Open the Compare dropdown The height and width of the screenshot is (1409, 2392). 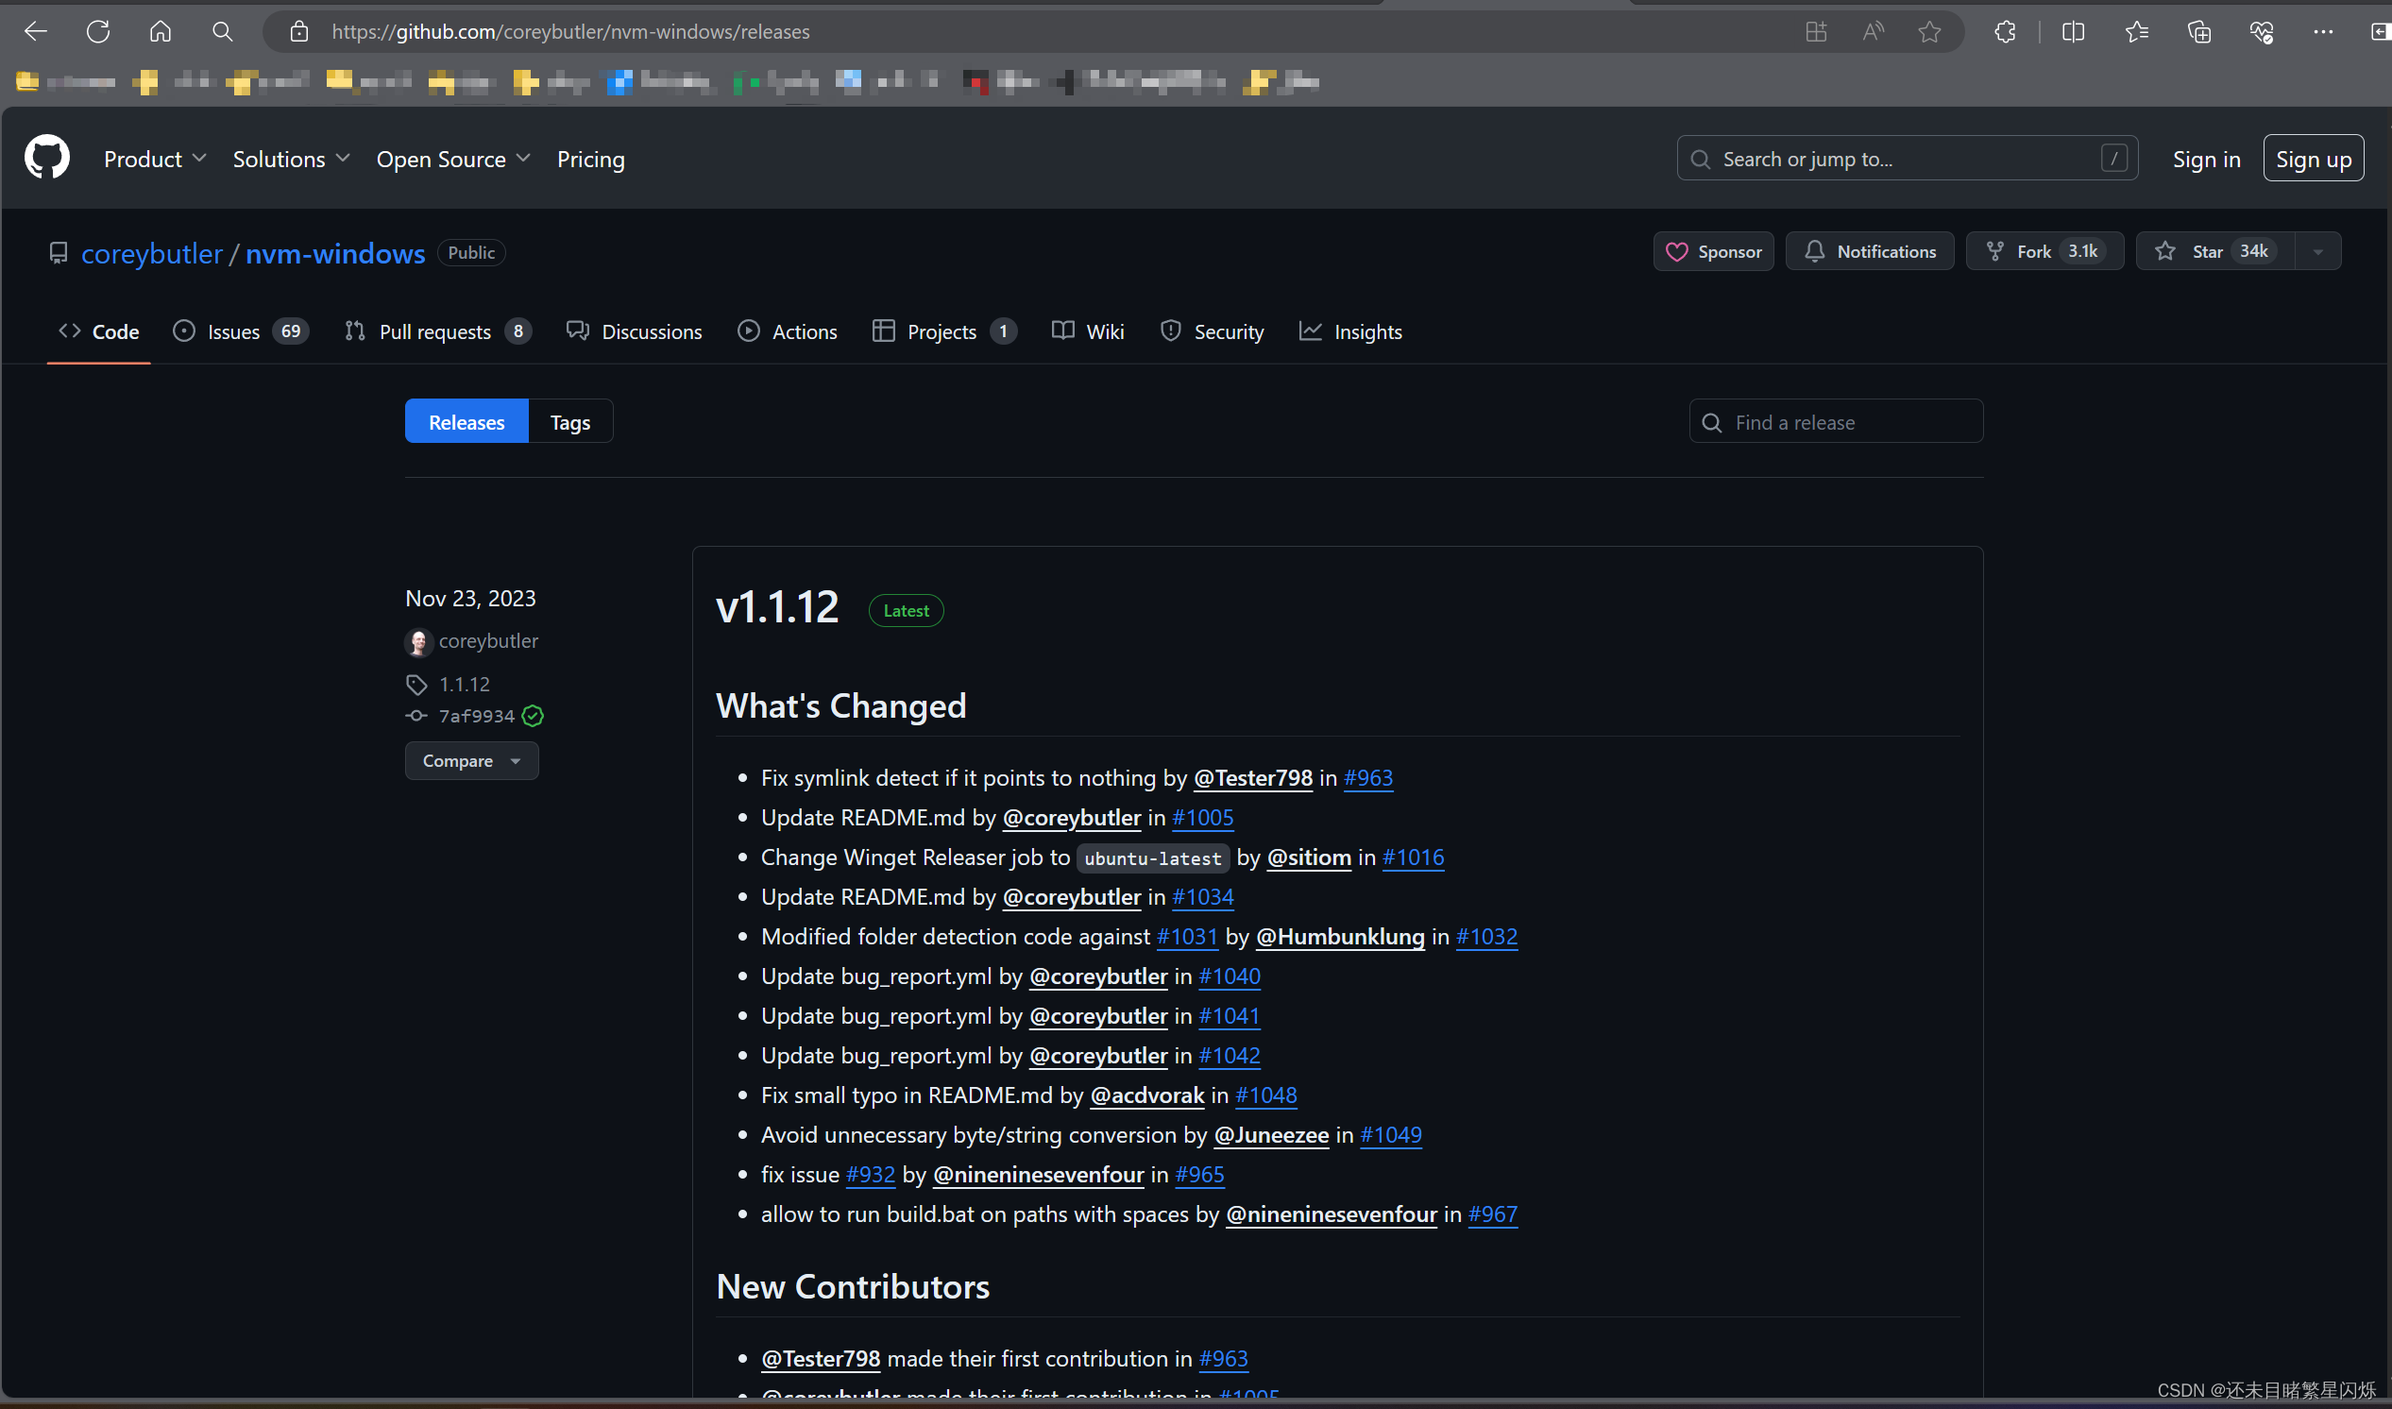pyautogui.click(x=471, y=760)
